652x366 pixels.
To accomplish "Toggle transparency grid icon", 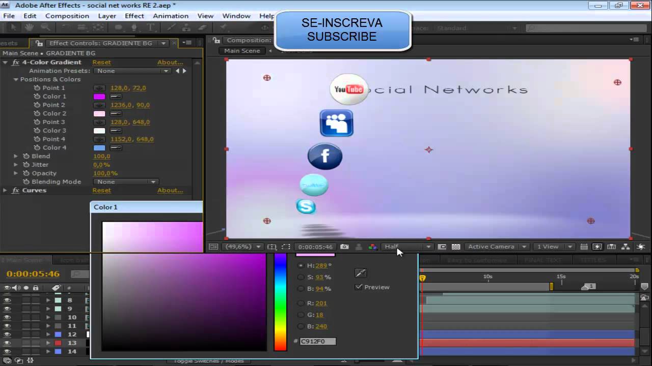I will coord(456,247).
